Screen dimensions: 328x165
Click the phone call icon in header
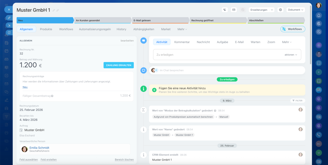225,10
